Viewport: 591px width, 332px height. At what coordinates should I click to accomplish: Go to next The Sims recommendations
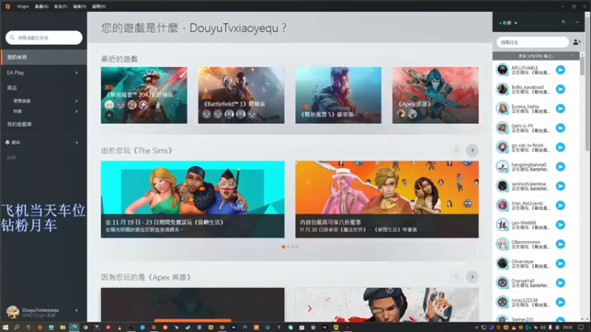point(472,151)
